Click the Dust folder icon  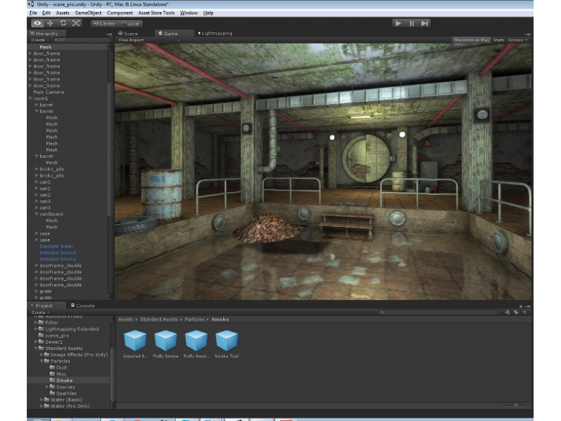[x=52, y=367]
